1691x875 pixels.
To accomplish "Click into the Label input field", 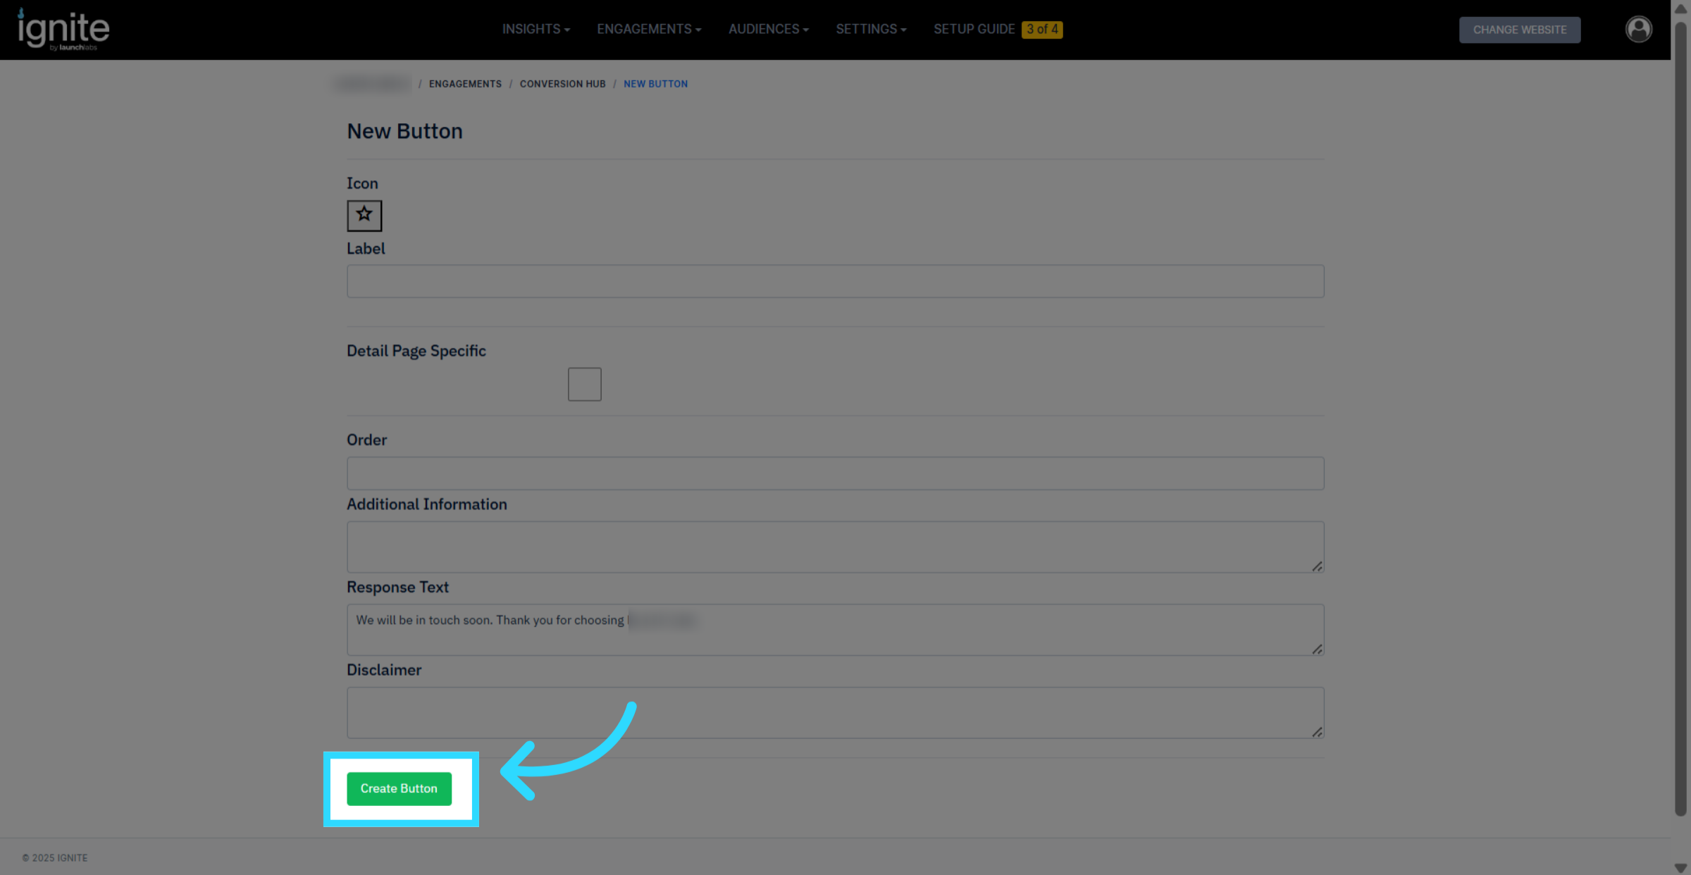I will tap(835, 281).
